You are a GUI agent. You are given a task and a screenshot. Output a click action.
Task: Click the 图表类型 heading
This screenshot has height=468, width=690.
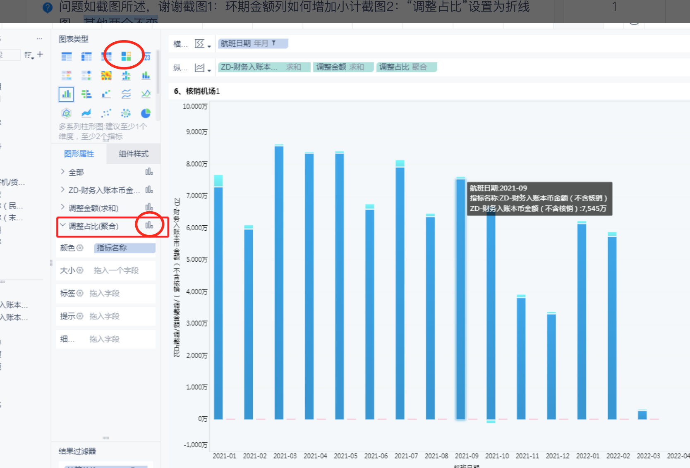(74, 39)
